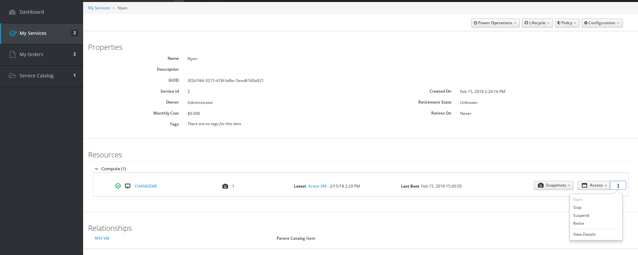Open the Power Operations dropdown
This screenshot has width=638, height=255.
(x=495, y=23)
